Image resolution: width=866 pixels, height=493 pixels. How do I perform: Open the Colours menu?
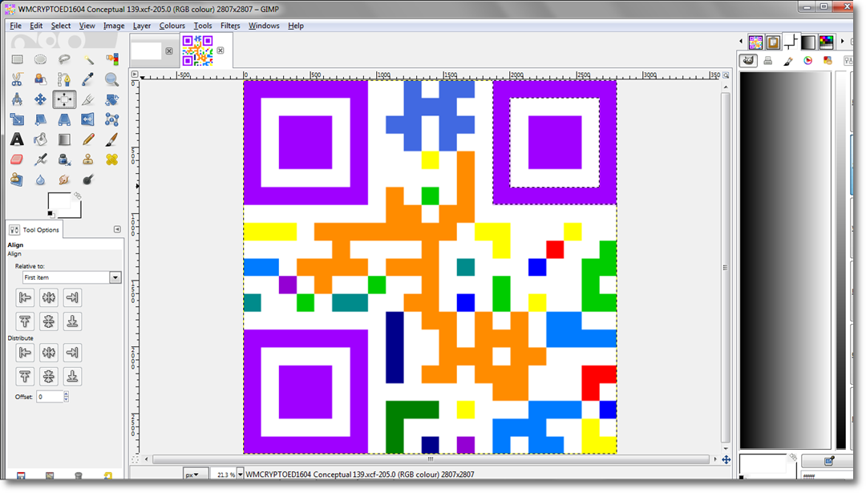172,26
